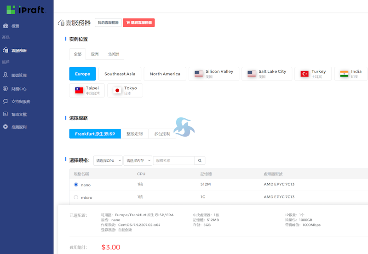Image resolution: width=368 pixels, height=254 pixels.
Task: Open 財務中心 yen icon in the sidebar
Action: (6, 88)
